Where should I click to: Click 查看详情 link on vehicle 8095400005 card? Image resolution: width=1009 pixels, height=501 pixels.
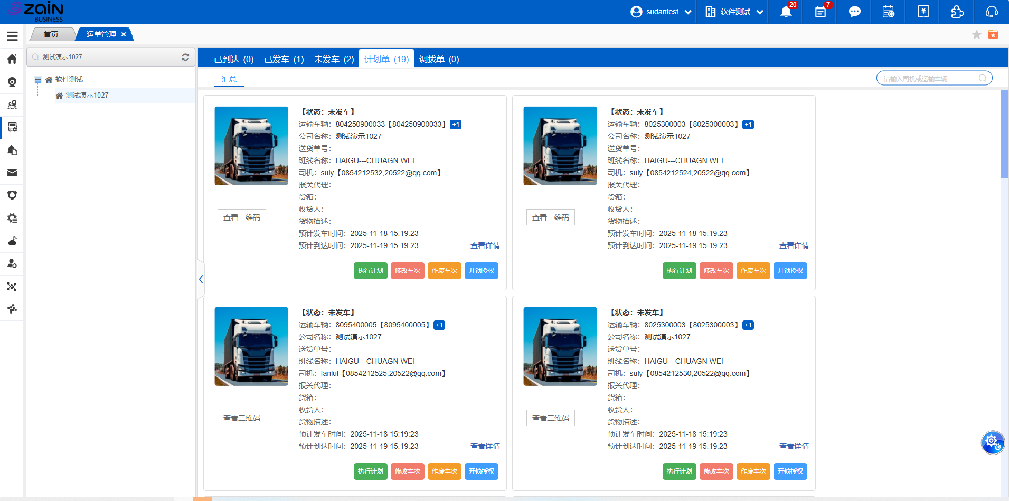click(x=485, y=446)
